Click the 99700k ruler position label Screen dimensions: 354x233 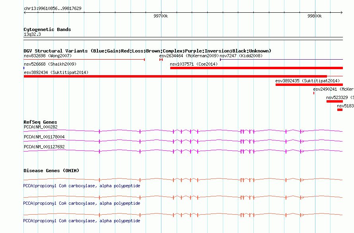point(161,16)
